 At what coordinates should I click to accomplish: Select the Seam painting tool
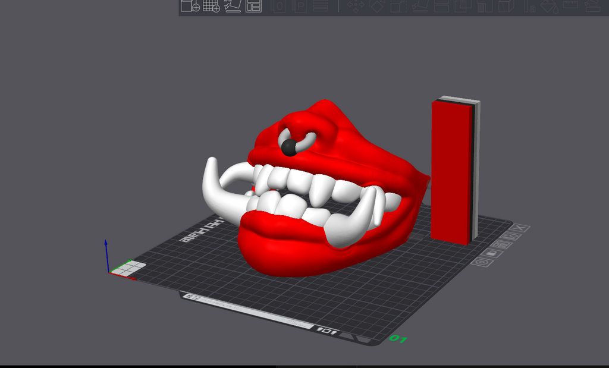506,6
